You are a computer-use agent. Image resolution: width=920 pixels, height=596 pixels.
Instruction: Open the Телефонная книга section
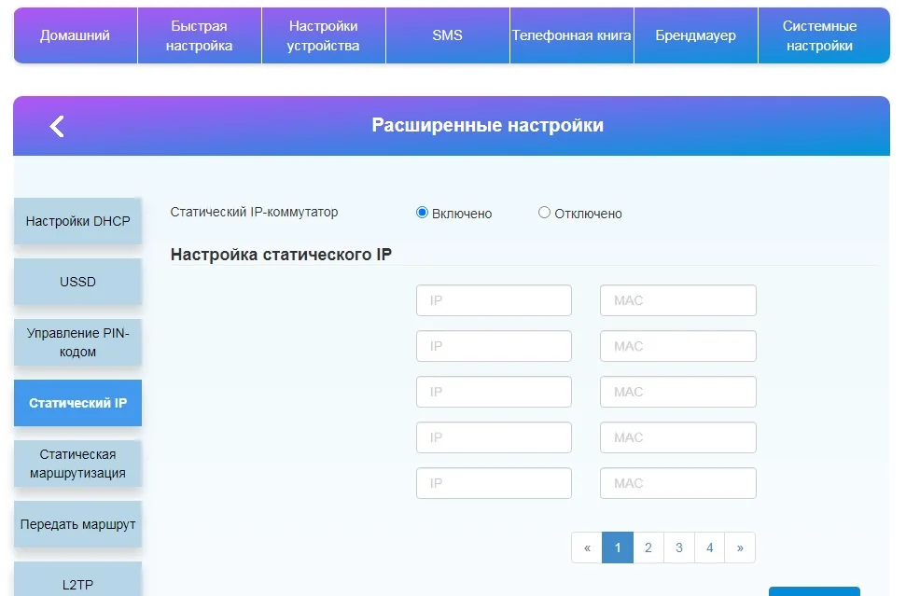point(571,35)
